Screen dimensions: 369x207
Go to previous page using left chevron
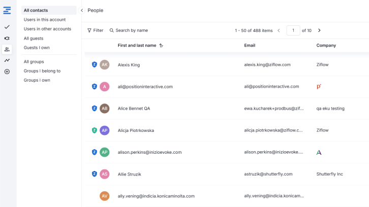(279, 30)
